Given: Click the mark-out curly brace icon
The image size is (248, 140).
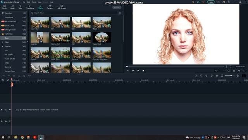Looking at the screenshot, I should [231, 66].
